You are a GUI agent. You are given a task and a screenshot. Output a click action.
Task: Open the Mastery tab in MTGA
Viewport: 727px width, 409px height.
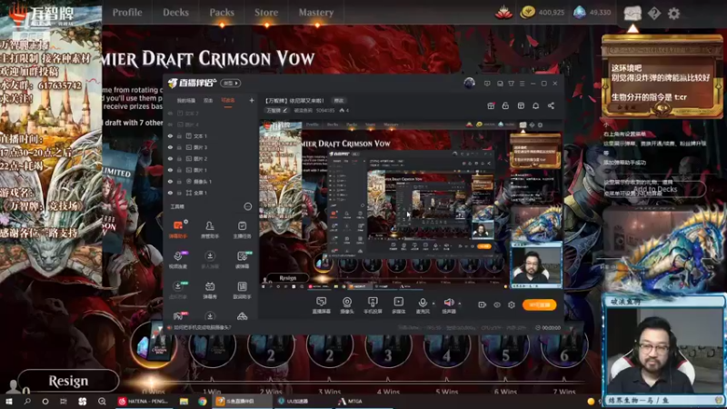pyautogui.click(x=315, y=13)
